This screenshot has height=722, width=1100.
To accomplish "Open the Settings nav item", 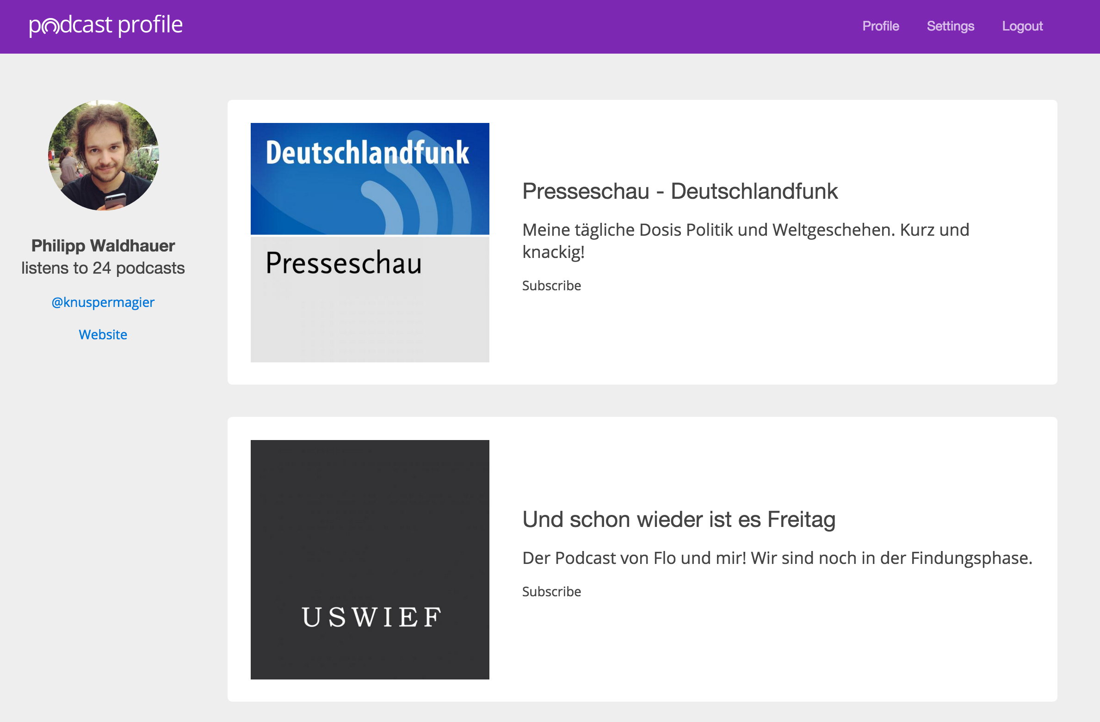I will pos(950,26).
